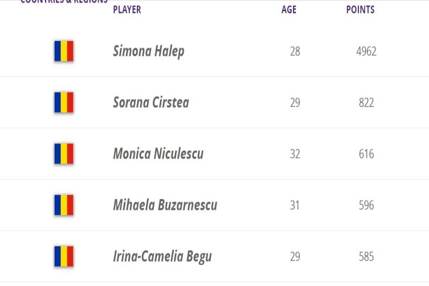Click the 4962 points value
This screenshot has width=429, height=286.
click(x=366, y=51)
